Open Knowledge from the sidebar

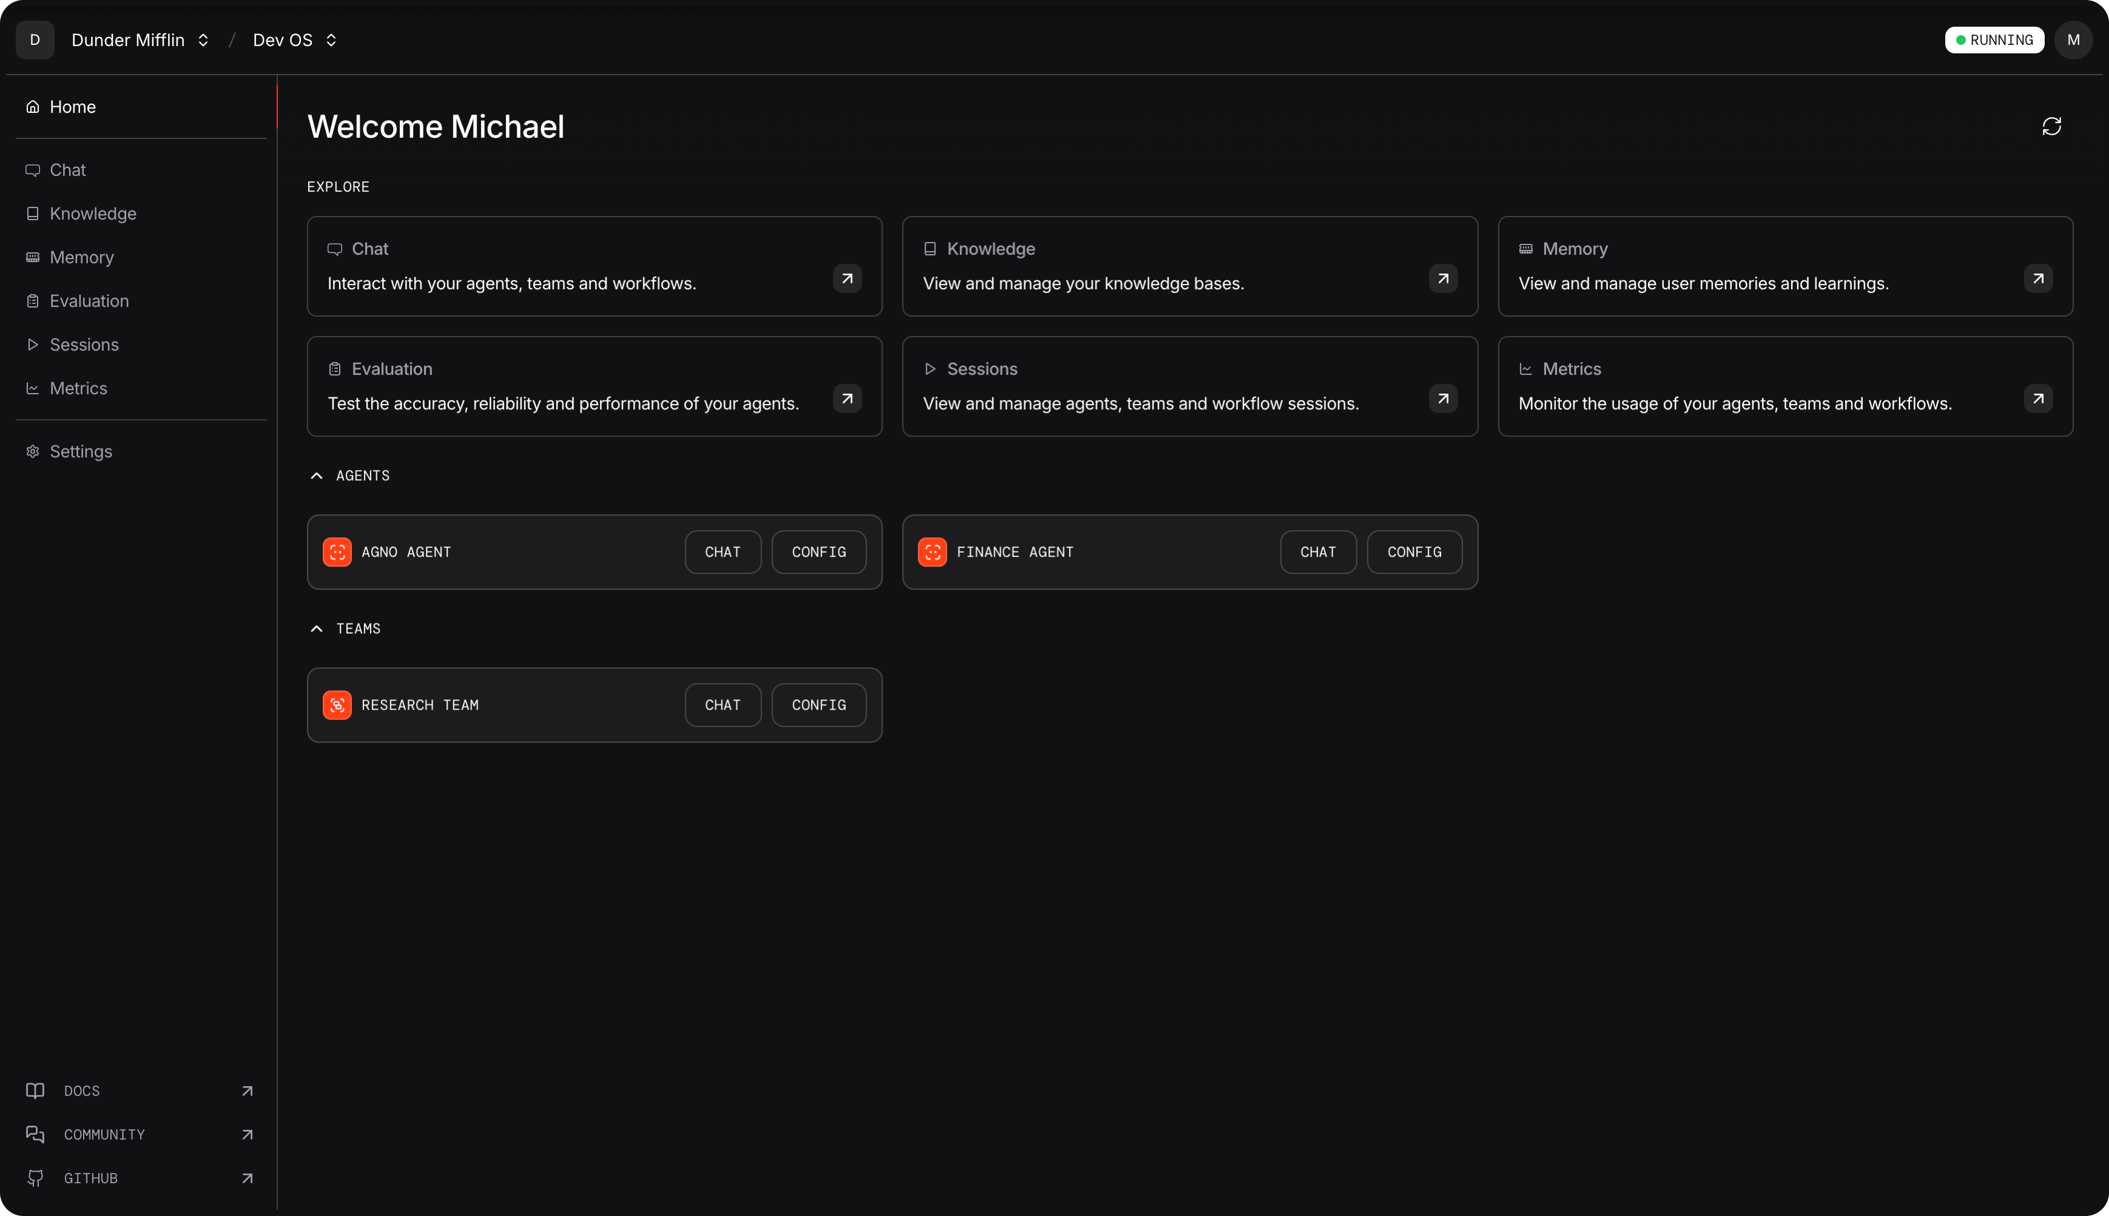coord(33,213)
